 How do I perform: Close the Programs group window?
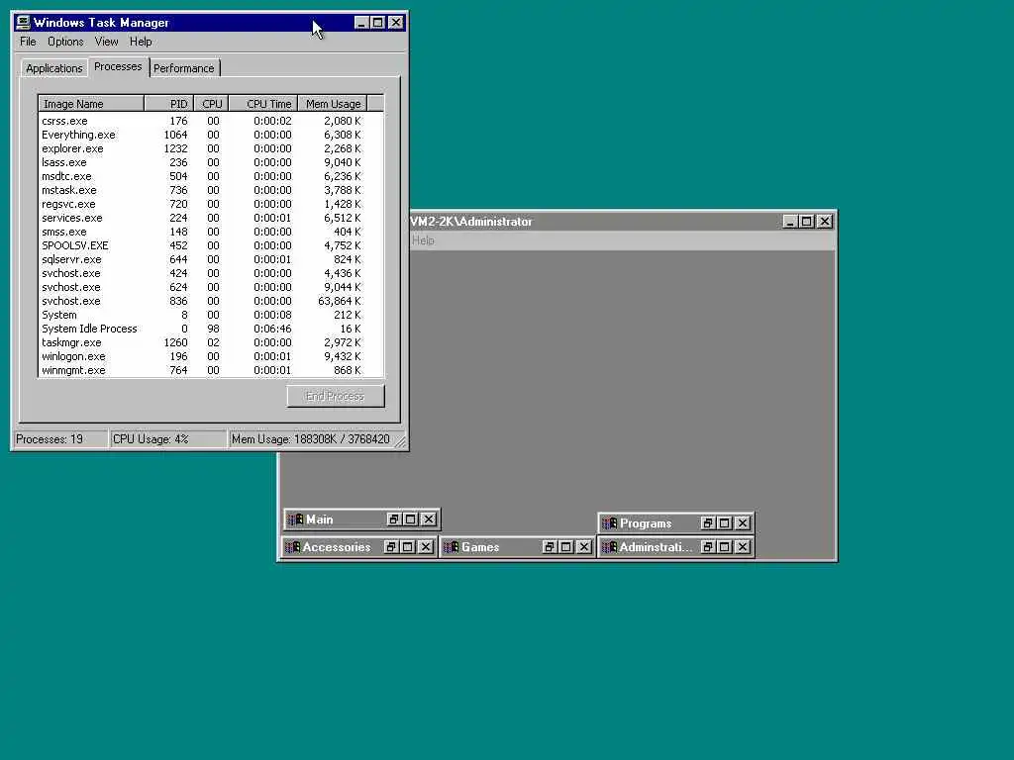743,523
